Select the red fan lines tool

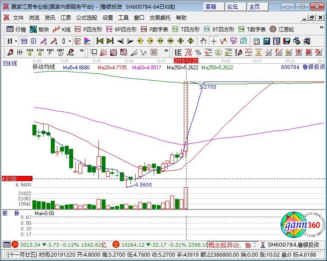[104, 52]
